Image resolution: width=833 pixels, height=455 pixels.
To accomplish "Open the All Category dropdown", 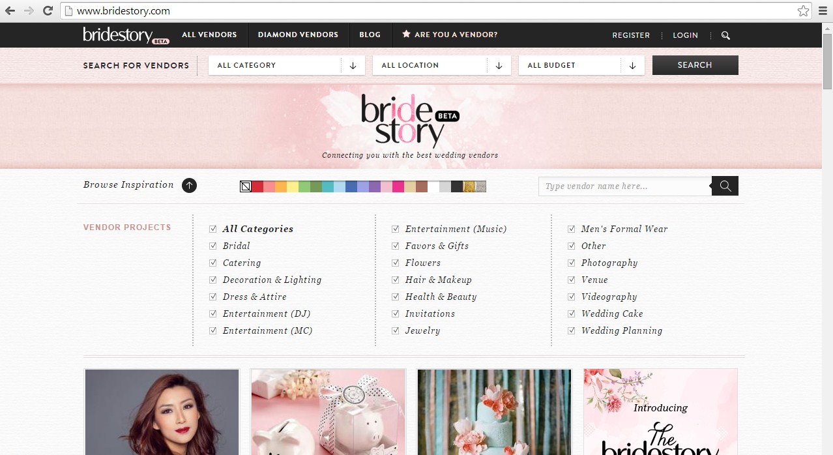I will pos(287,65).
